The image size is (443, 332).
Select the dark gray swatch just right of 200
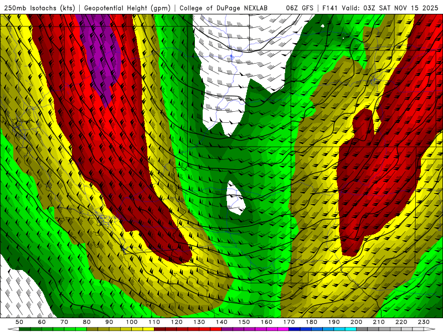click(x=362, y=329)
